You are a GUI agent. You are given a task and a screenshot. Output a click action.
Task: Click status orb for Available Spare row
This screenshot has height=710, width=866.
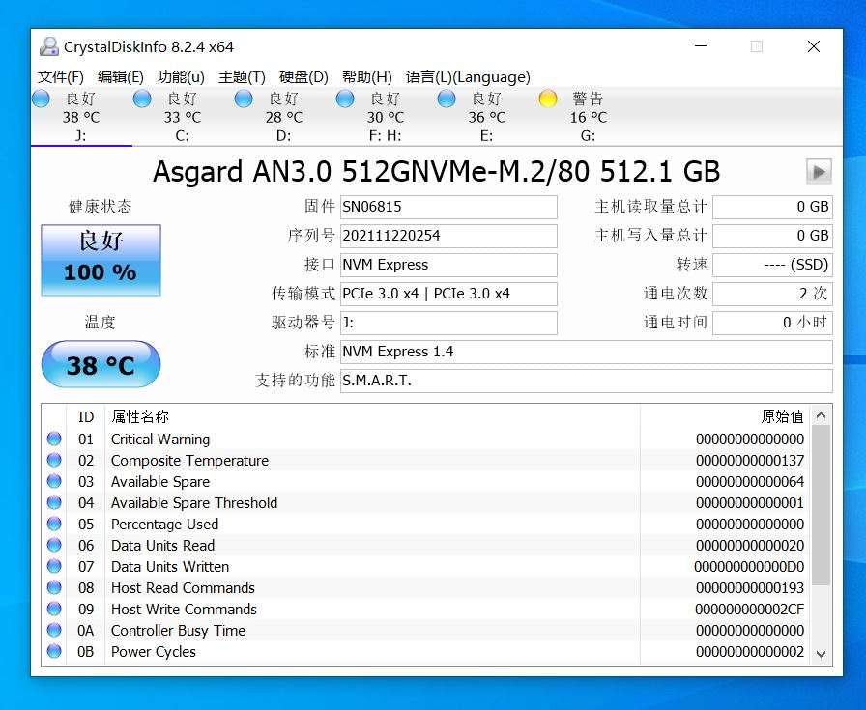[54, 481]
